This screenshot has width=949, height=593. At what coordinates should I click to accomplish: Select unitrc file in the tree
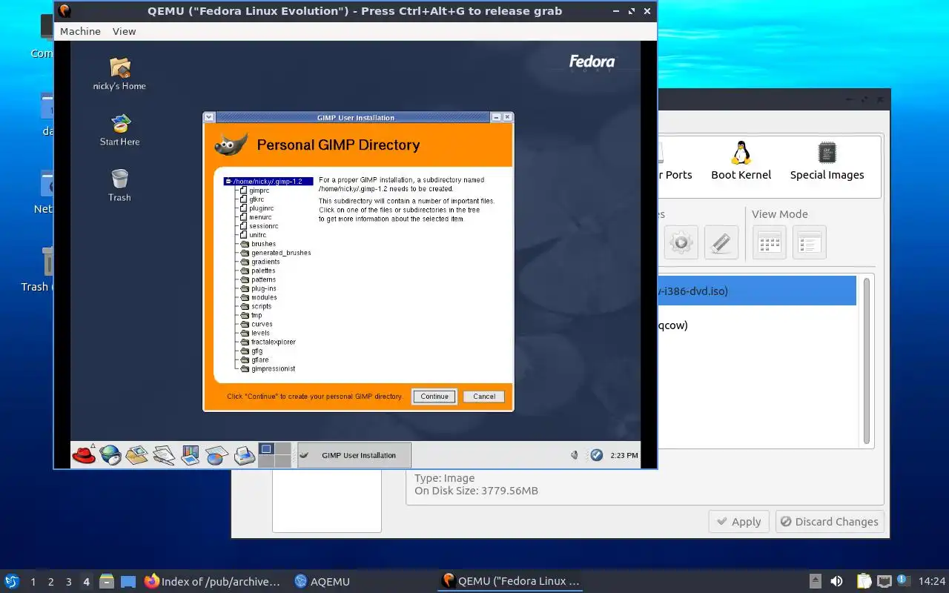(257, 235)
